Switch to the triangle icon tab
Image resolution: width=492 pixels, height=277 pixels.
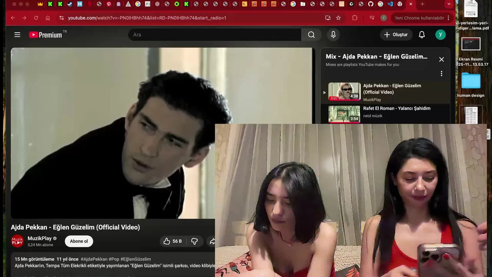coord(128,4)
